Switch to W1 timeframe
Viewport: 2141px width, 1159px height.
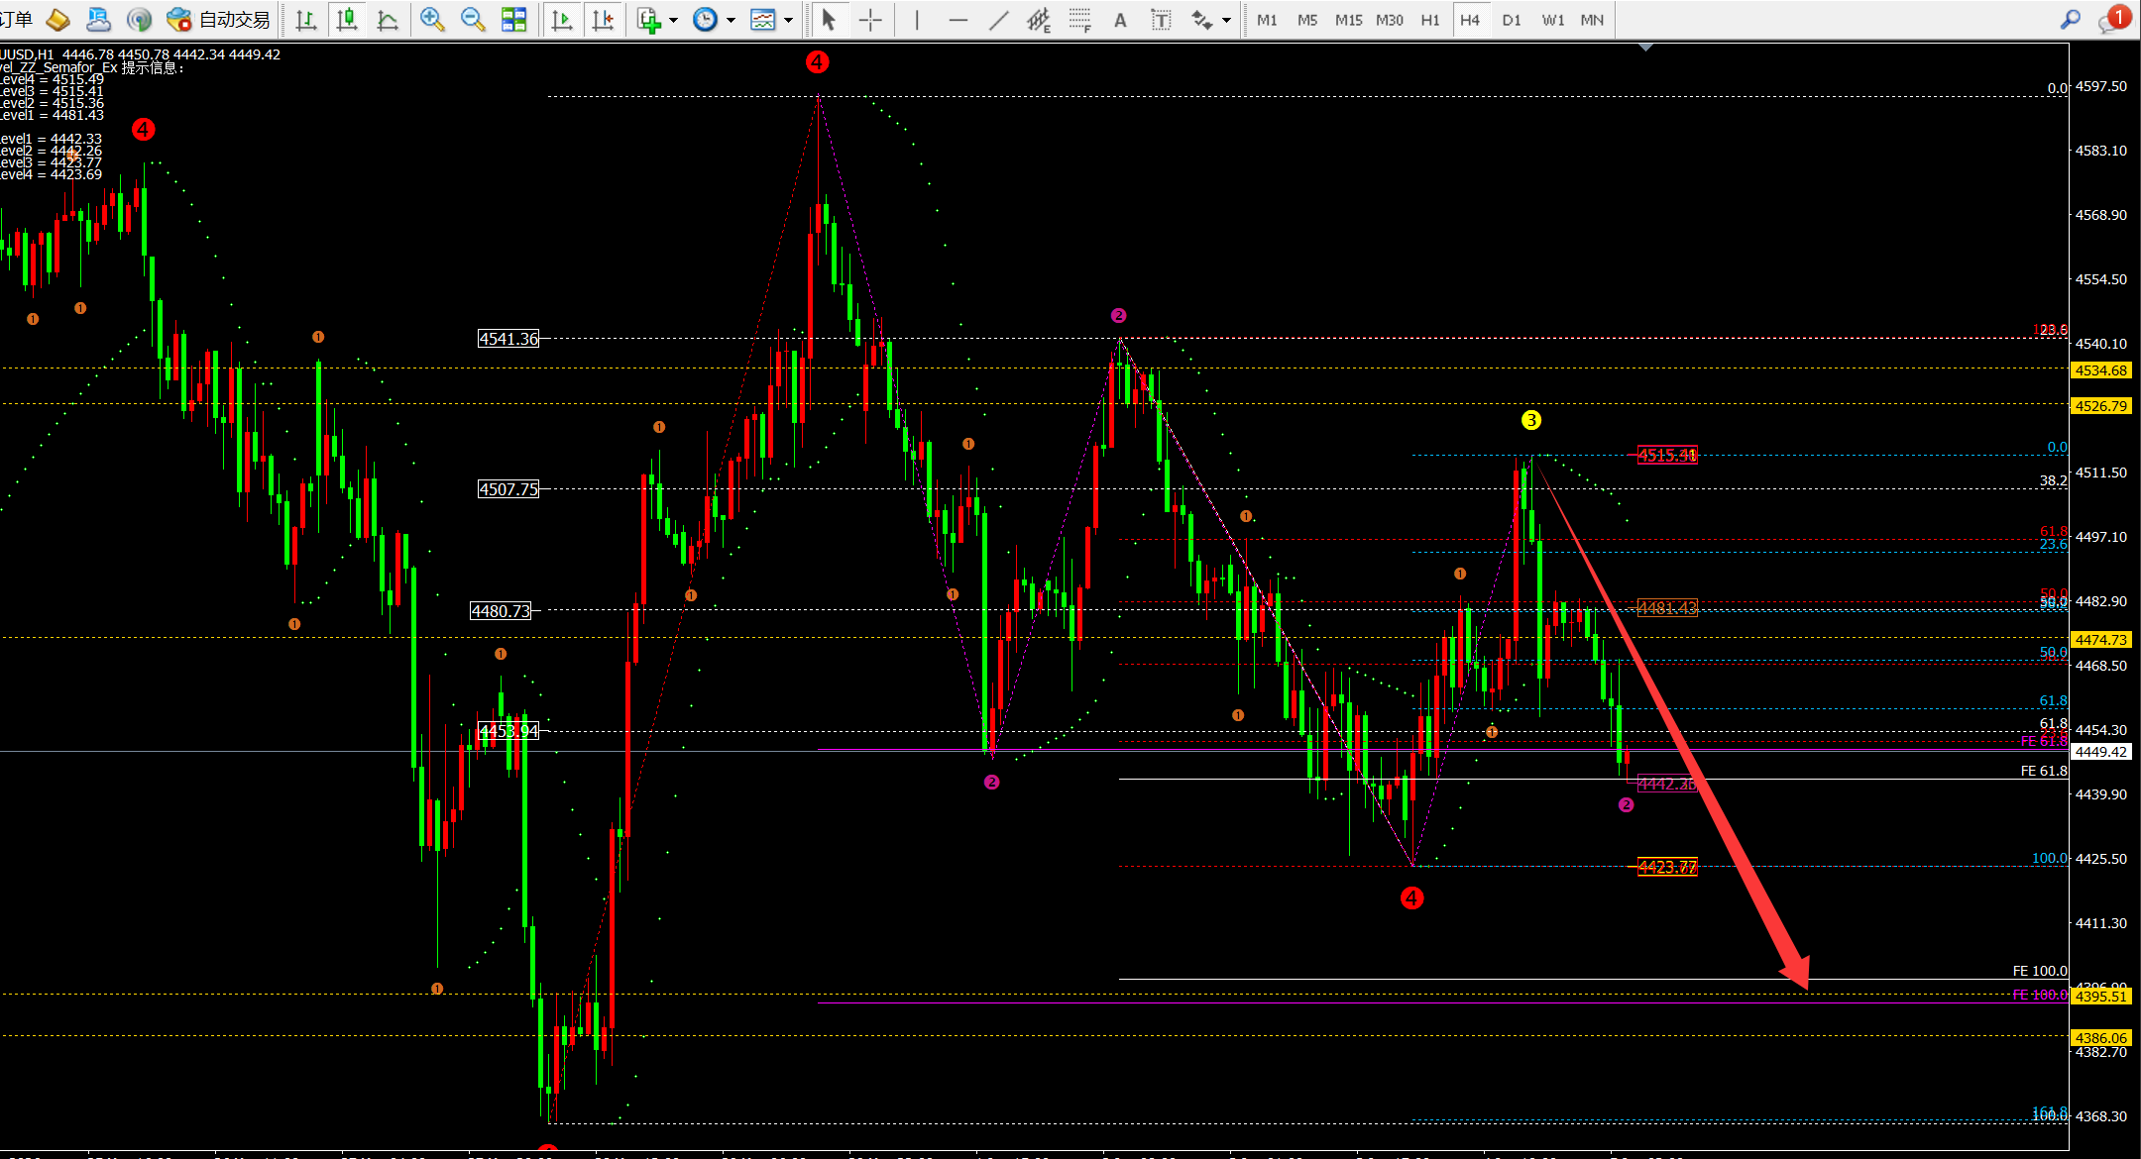tap(1553, 20)
